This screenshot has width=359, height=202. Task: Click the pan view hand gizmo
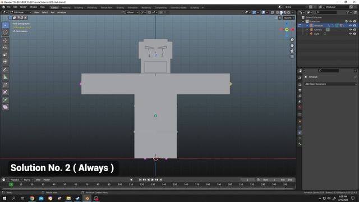tap(292, 45)
